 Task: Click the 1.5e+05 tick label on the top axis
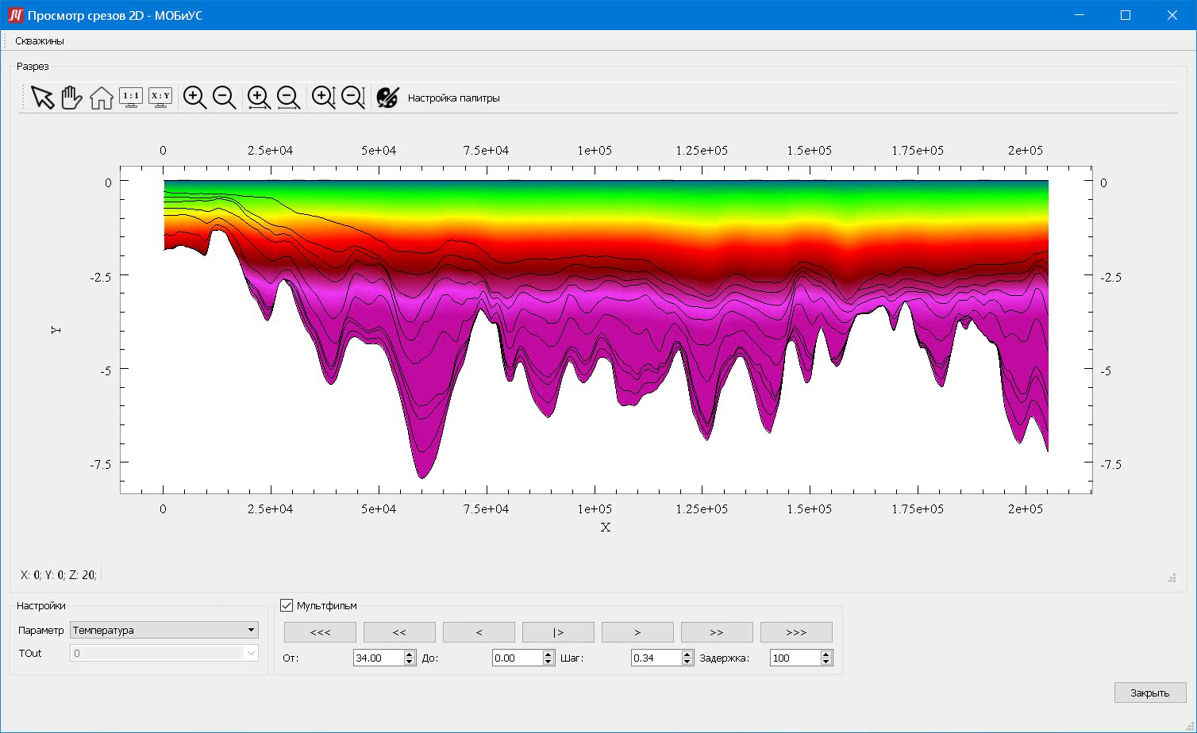pyautogui.click(x=810, y=150)
